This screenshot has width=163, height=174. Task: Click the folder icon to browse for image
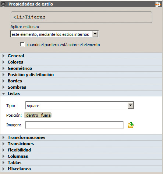tap(131, 125)
